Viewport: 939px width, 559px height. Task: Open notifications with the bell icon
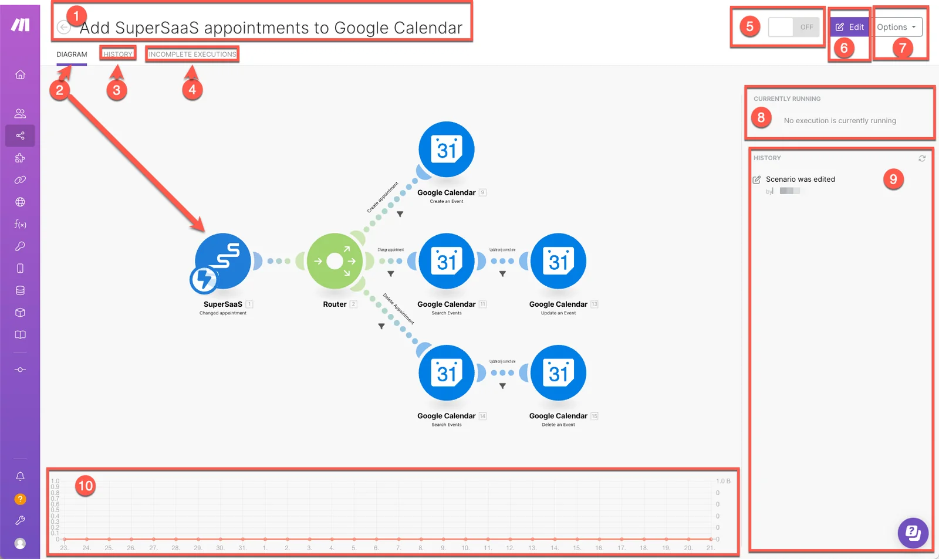(20, 476)
